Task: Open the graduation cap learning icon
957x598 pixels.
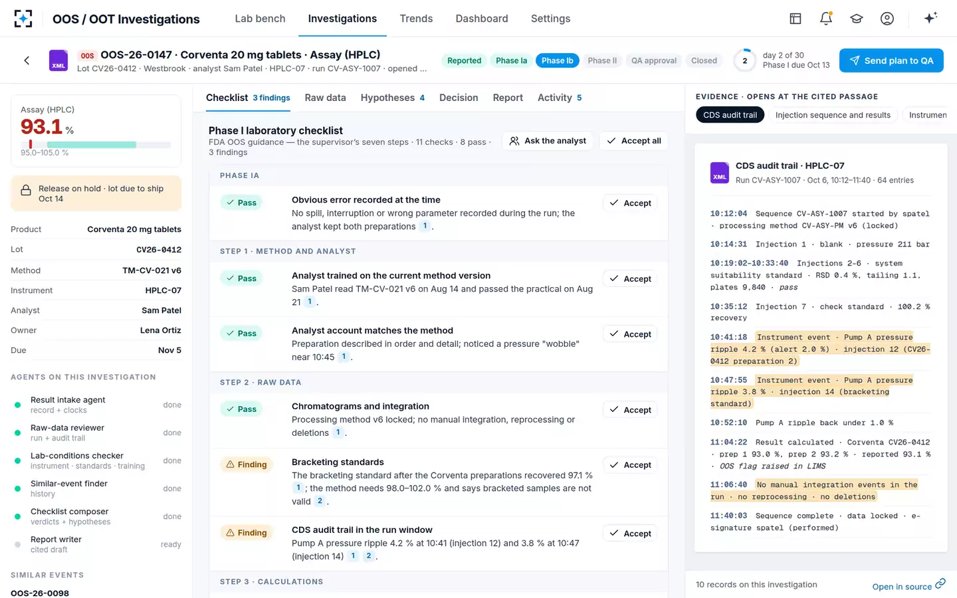Action: 857,19
